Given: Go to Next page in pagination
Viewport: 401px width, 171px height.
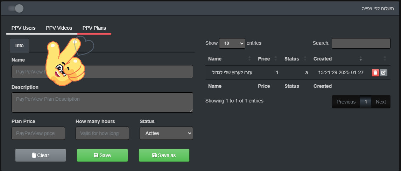Looking at the screenshot, I should click(x=381, y=102).
